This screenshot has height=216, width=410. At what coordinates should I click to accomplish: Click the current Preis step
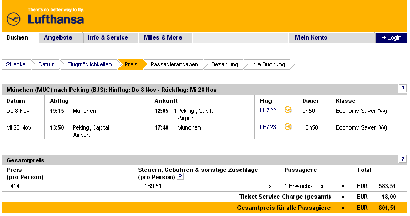[x=131, y=64]
